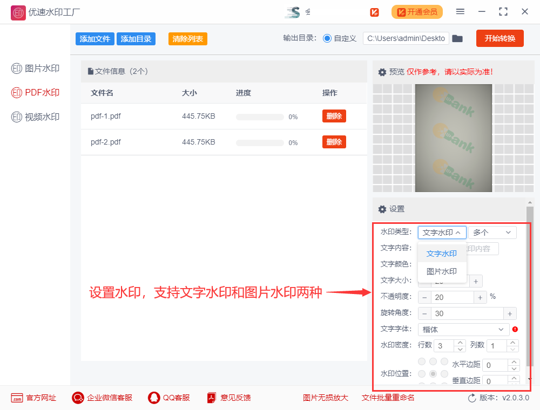Switch to PDF水印 section

point(35,93)
